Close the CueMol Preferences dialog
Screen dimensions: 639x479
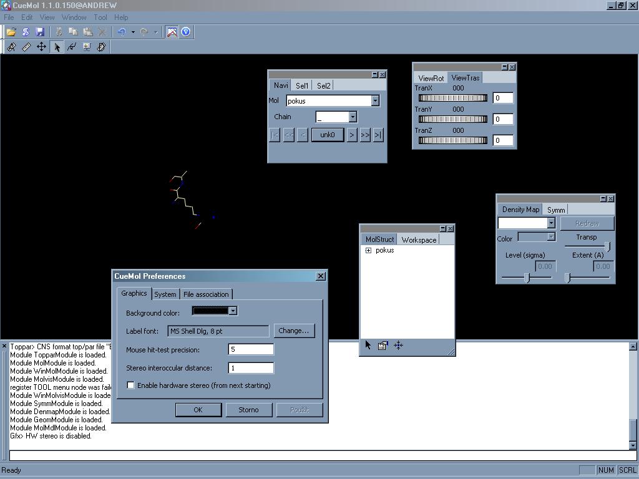[x=321, y=276]
